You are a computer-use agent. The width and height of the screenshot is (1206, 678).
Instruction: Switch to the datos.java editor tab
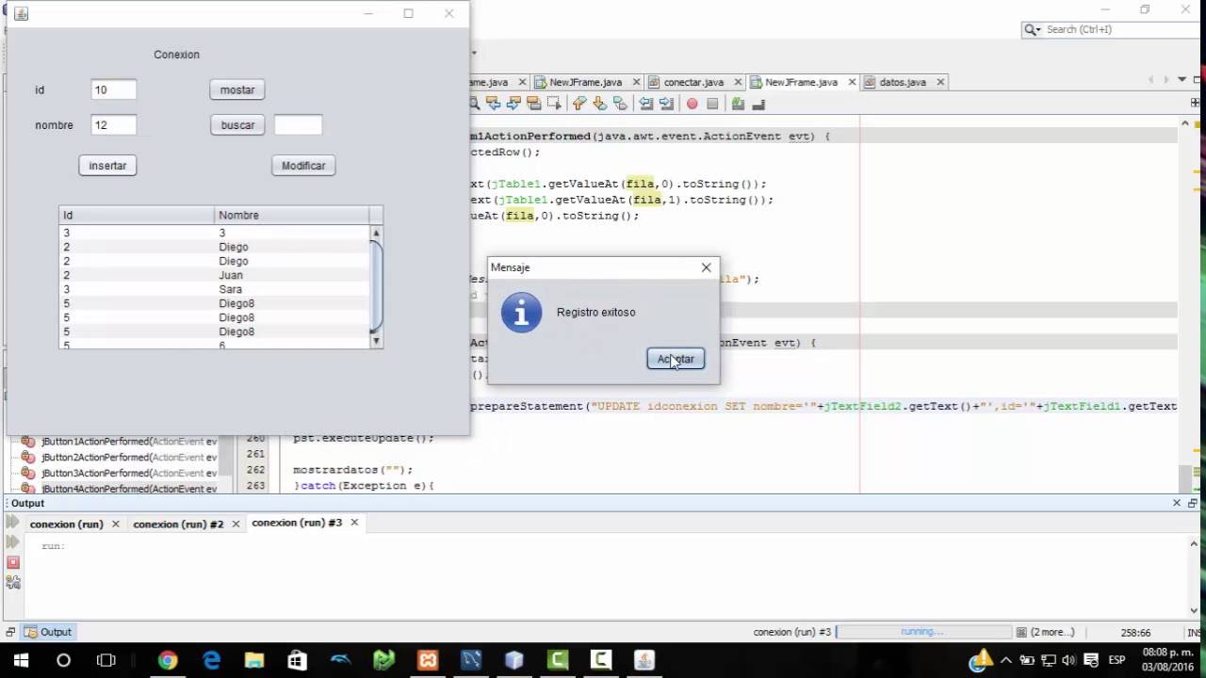pyautogui.click(x=902, y=82)
